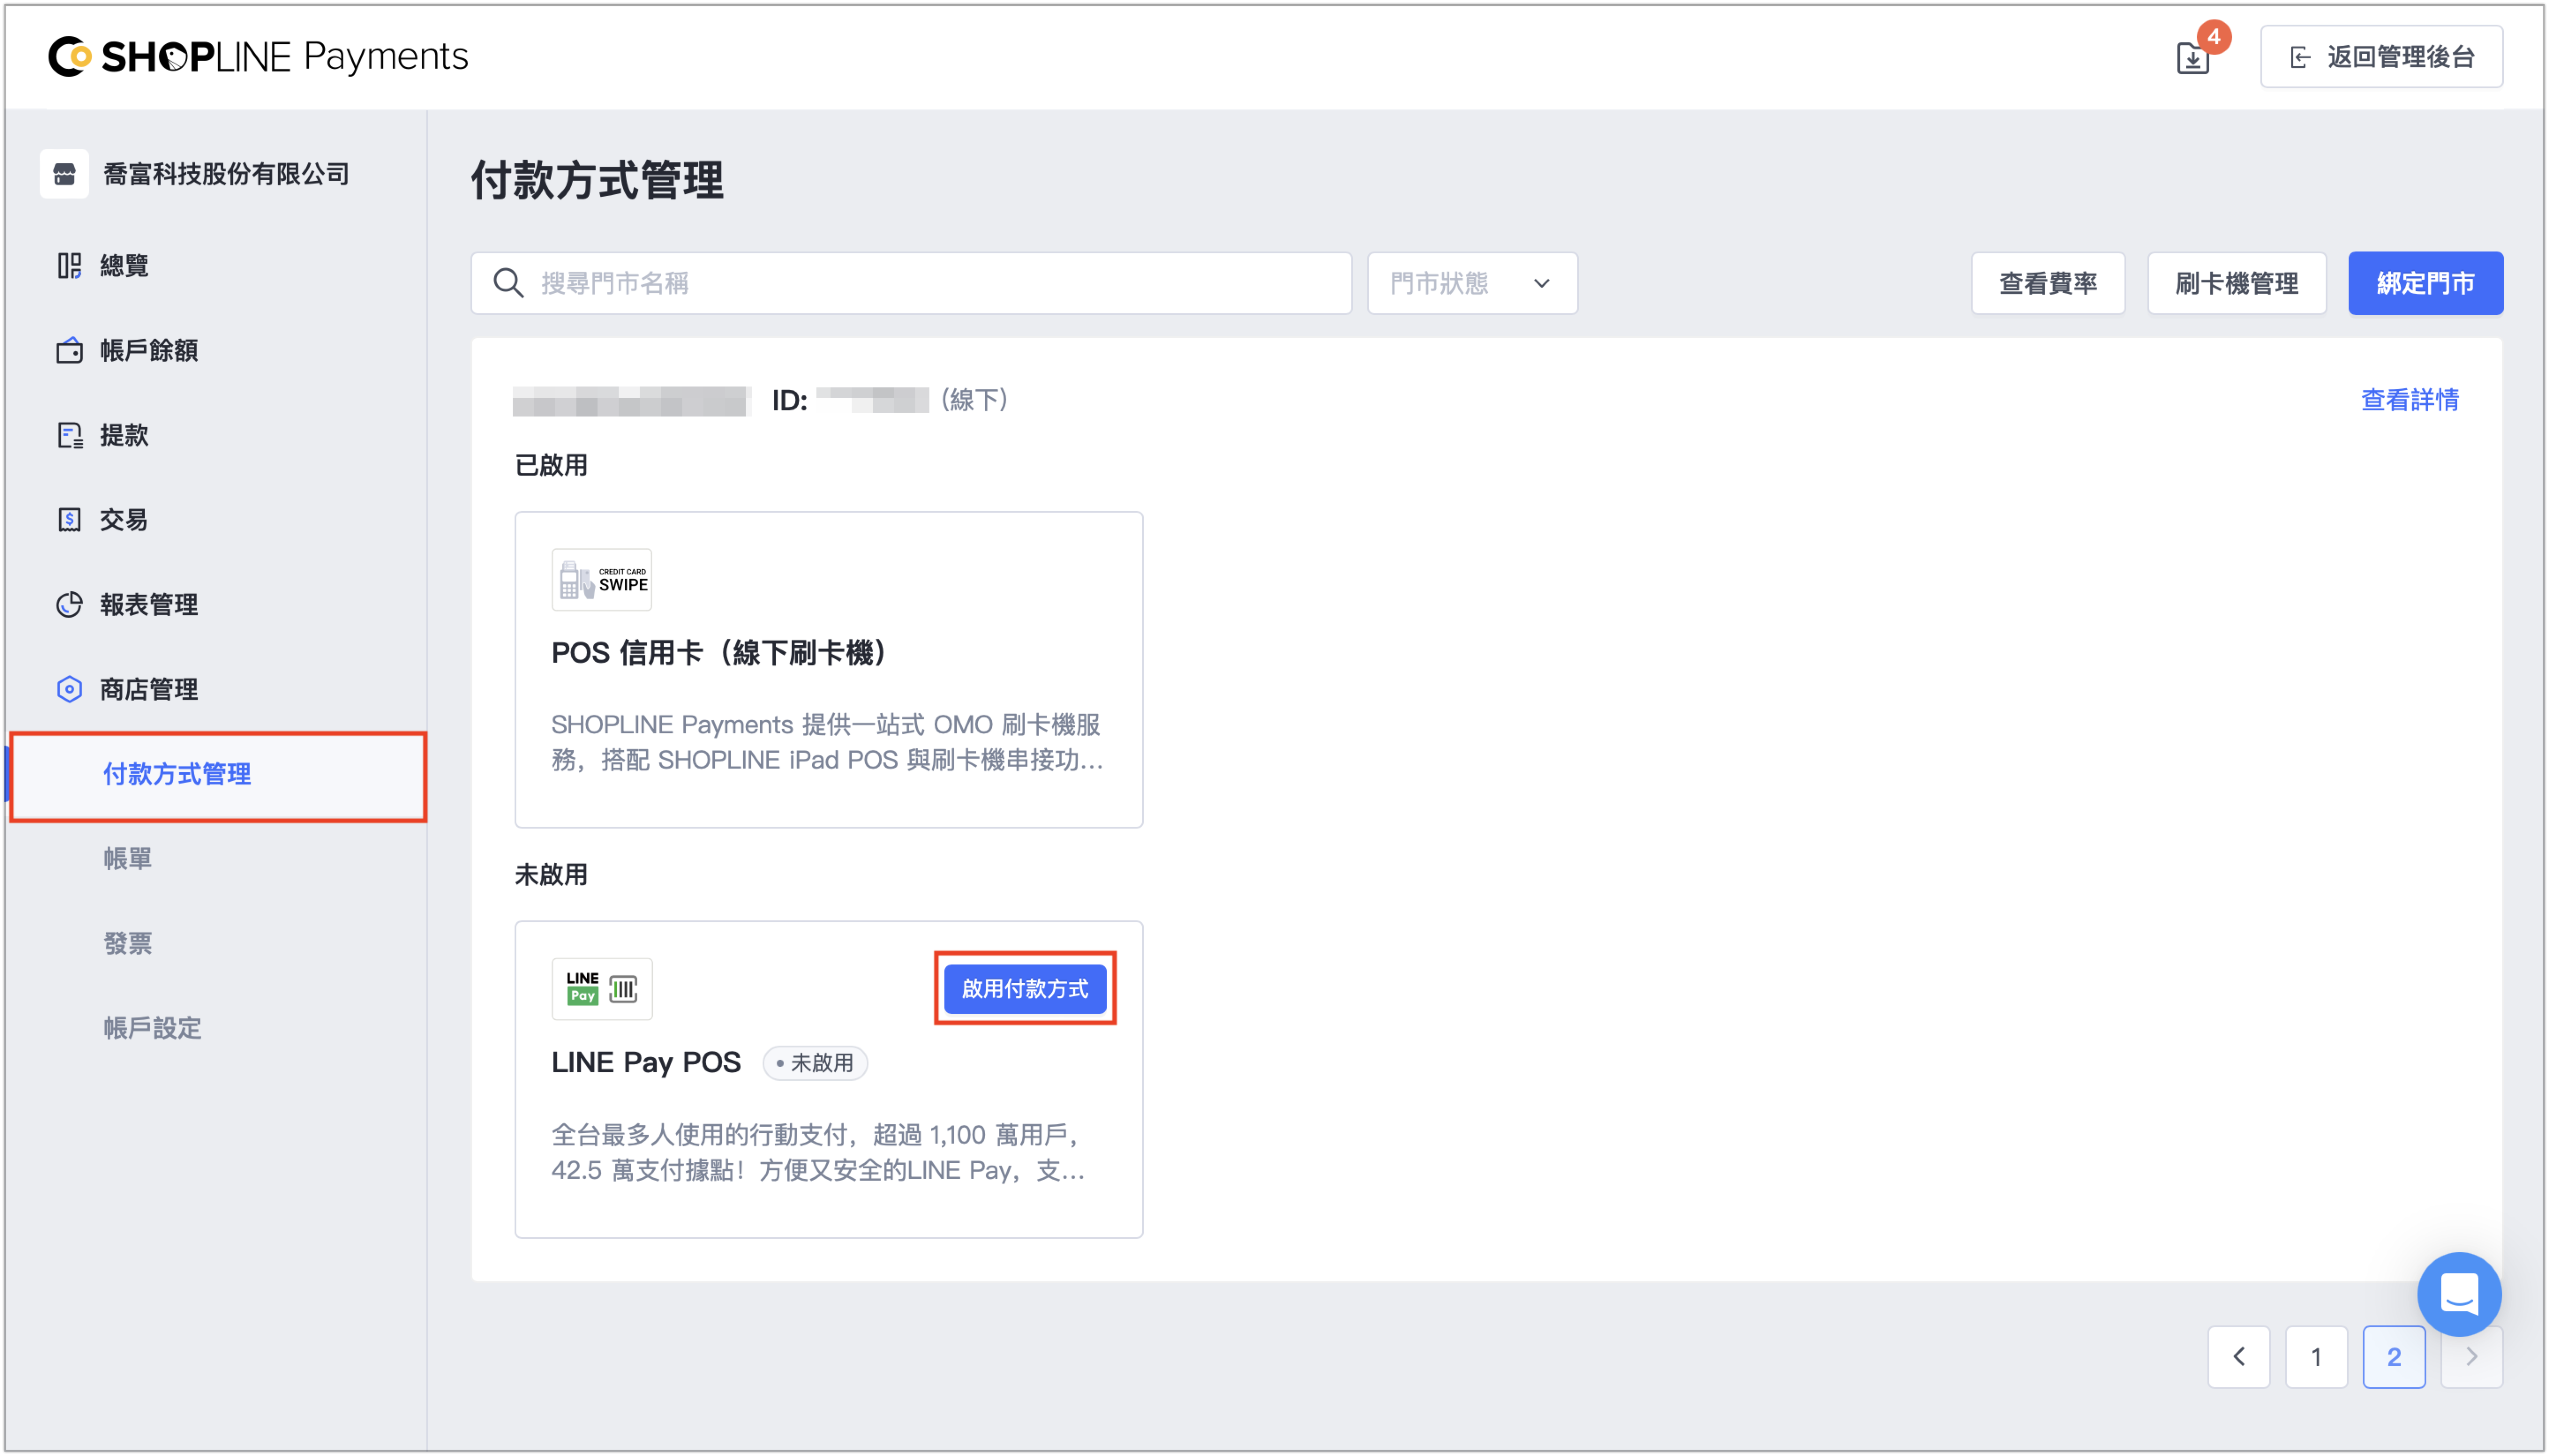Click the 商店管理 hexagon icon
This screenshot has width=2549, height=1456.
click(x=69, y=689)
